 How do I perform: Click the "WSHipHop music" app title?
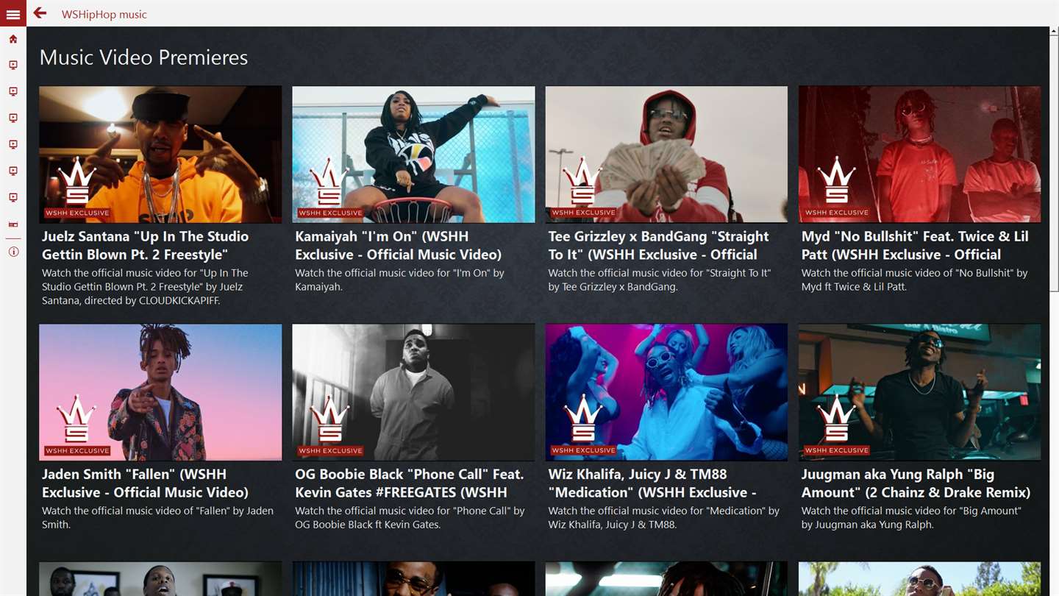(x=104, y=14)
